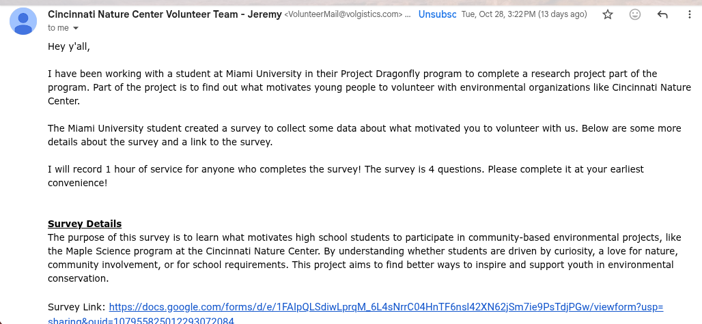Click the Tue, Oct 28 timestamp
Viewport: 702px width, 324px height.
[x=524, y=14]
